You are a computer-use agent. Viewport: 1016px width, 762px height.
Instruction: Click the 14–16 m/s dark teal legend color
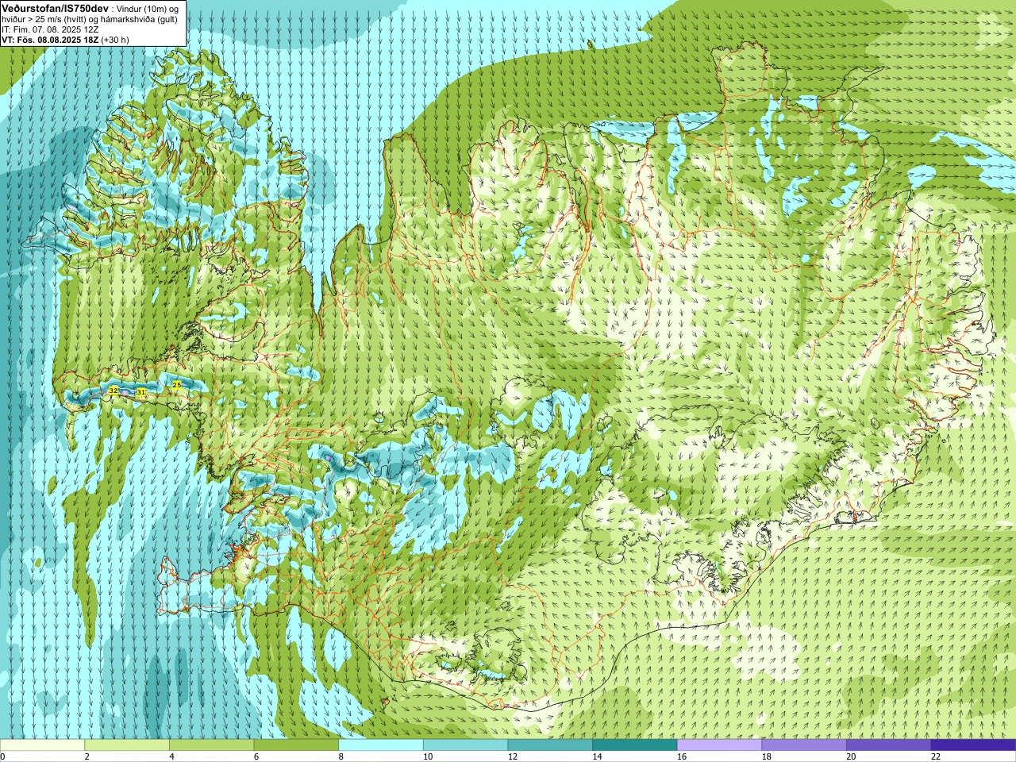point(635,745)
